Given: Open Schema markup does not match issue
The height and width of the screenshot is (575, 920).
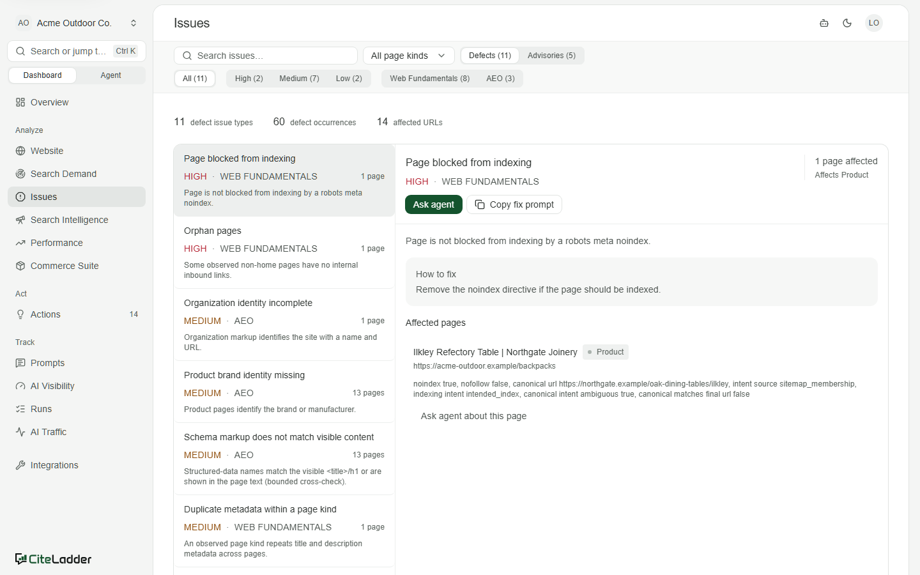Looking at the screenshot, I should 284,459.
